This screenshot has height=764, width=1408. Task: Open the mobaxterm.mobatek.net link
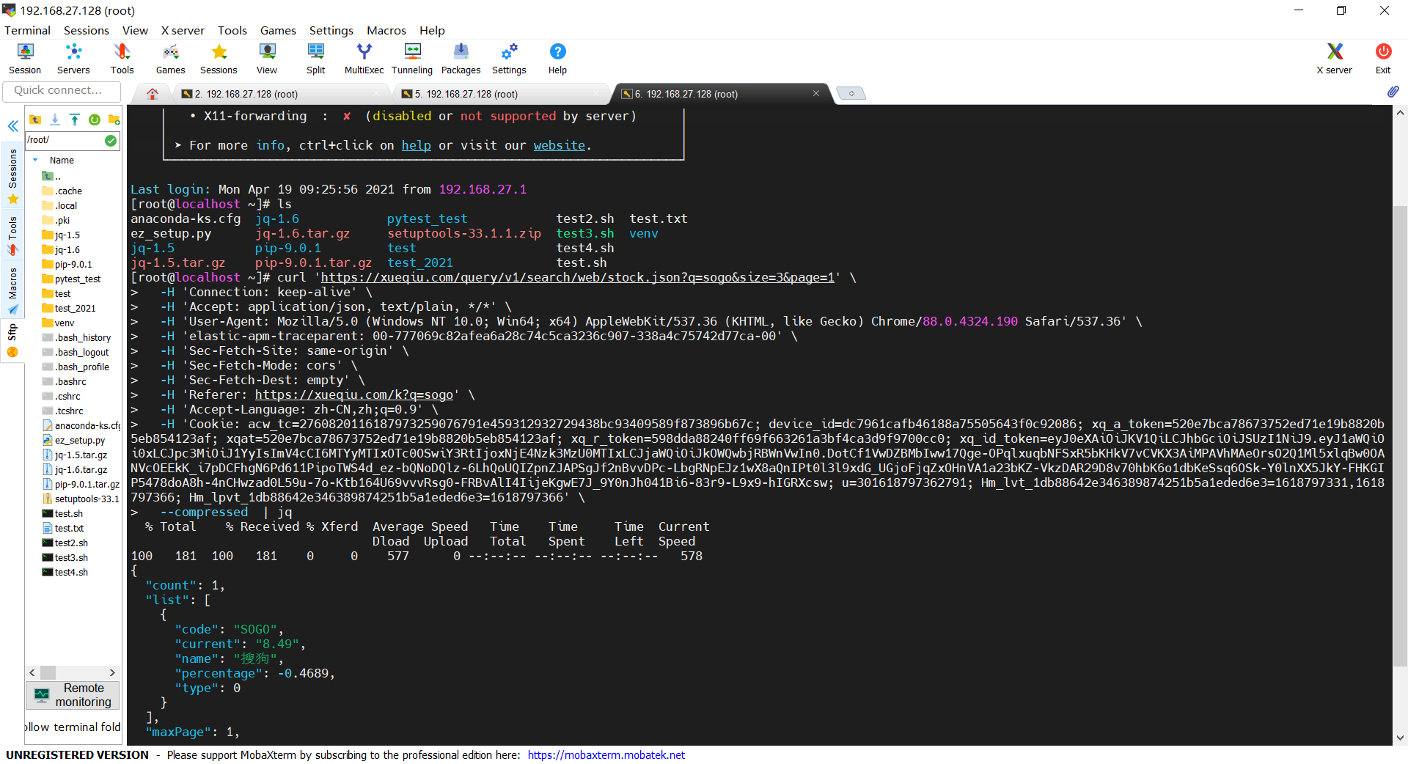point(606,755)
